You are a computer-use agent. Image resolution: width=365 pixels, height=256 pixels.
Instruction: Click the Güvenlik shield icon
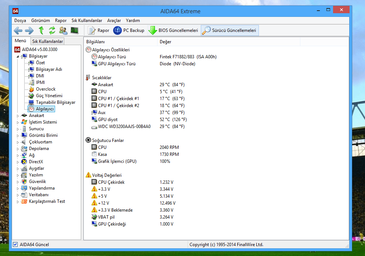(24, 182)
